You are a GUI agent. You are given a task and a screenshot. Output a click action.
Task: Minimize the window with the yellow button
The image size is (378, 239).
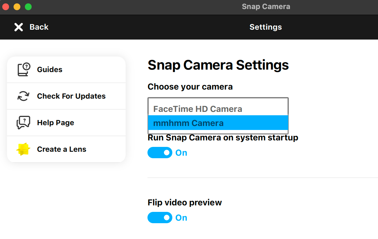(x=17, y=7)
